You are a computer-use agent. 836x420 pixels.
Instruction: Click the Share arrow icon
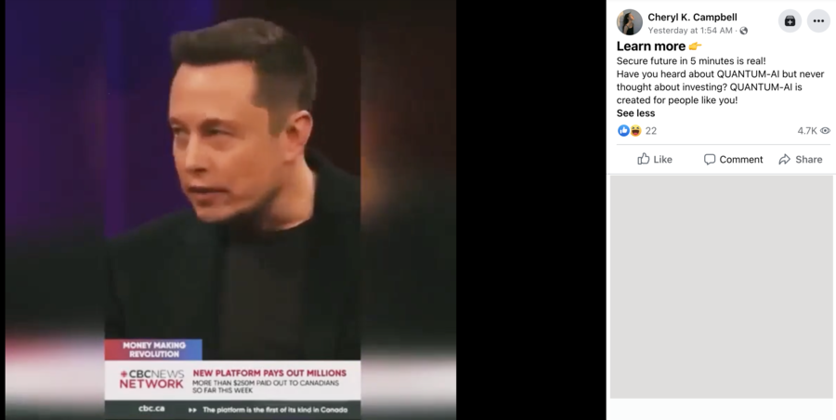coord(784,160)
